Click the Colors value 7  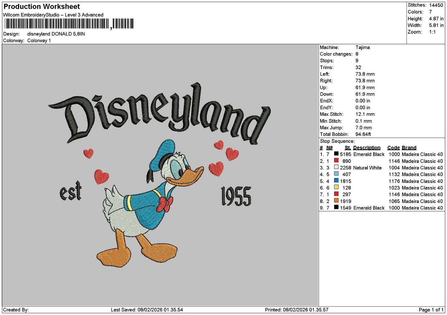tap(431, 12)
